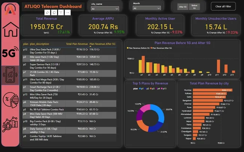
Task: Select the p10 Big Combo Pack row
Action: 69,123
